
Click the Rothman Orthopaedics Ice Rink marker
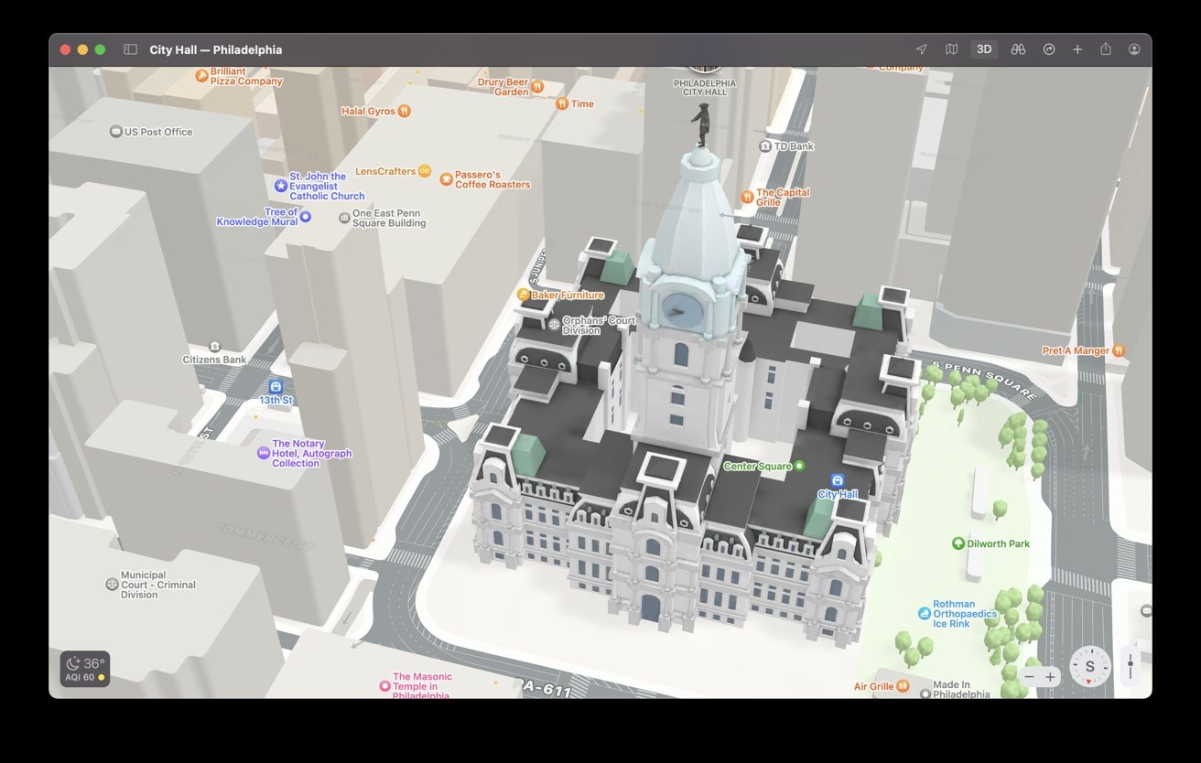tap(925, 613)
